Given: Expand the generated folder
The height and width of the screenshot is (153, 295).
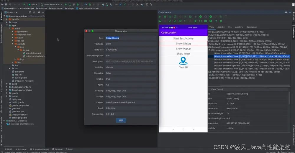Looking at the screenshot, I should coord(13,32).
